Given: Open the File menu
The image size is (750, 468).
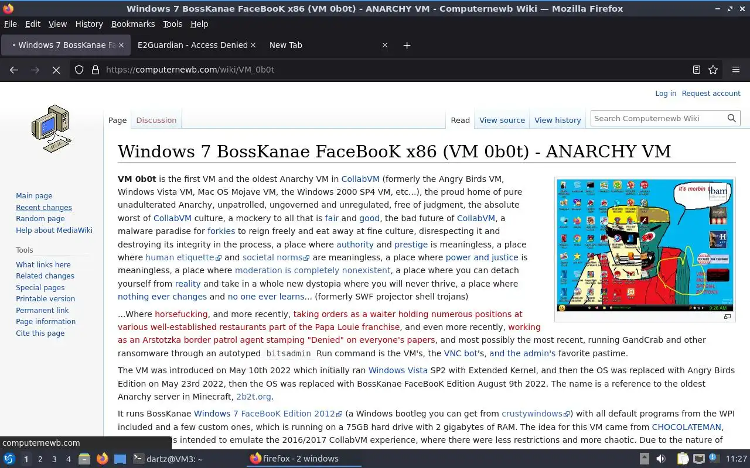Looking at the screenshot, I should pyautogui.click(x=11, y=24).
